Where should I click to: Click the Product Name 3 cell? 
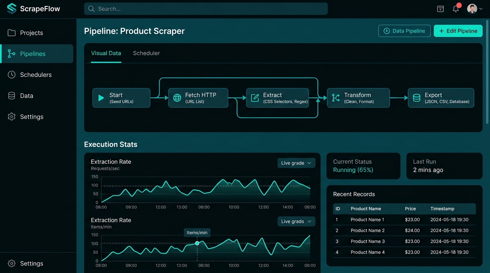click(367, 241)
